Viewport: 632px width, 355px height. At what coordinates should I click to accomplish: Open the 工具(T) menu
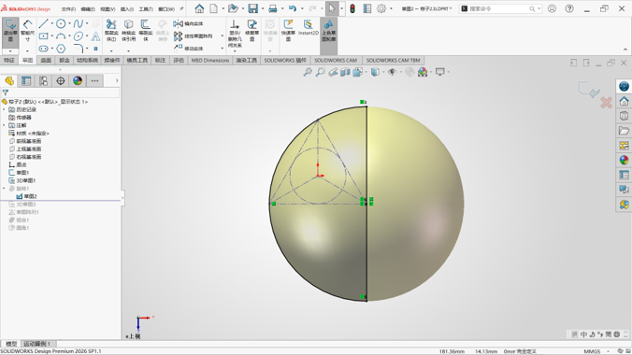[x=146, y=8]
